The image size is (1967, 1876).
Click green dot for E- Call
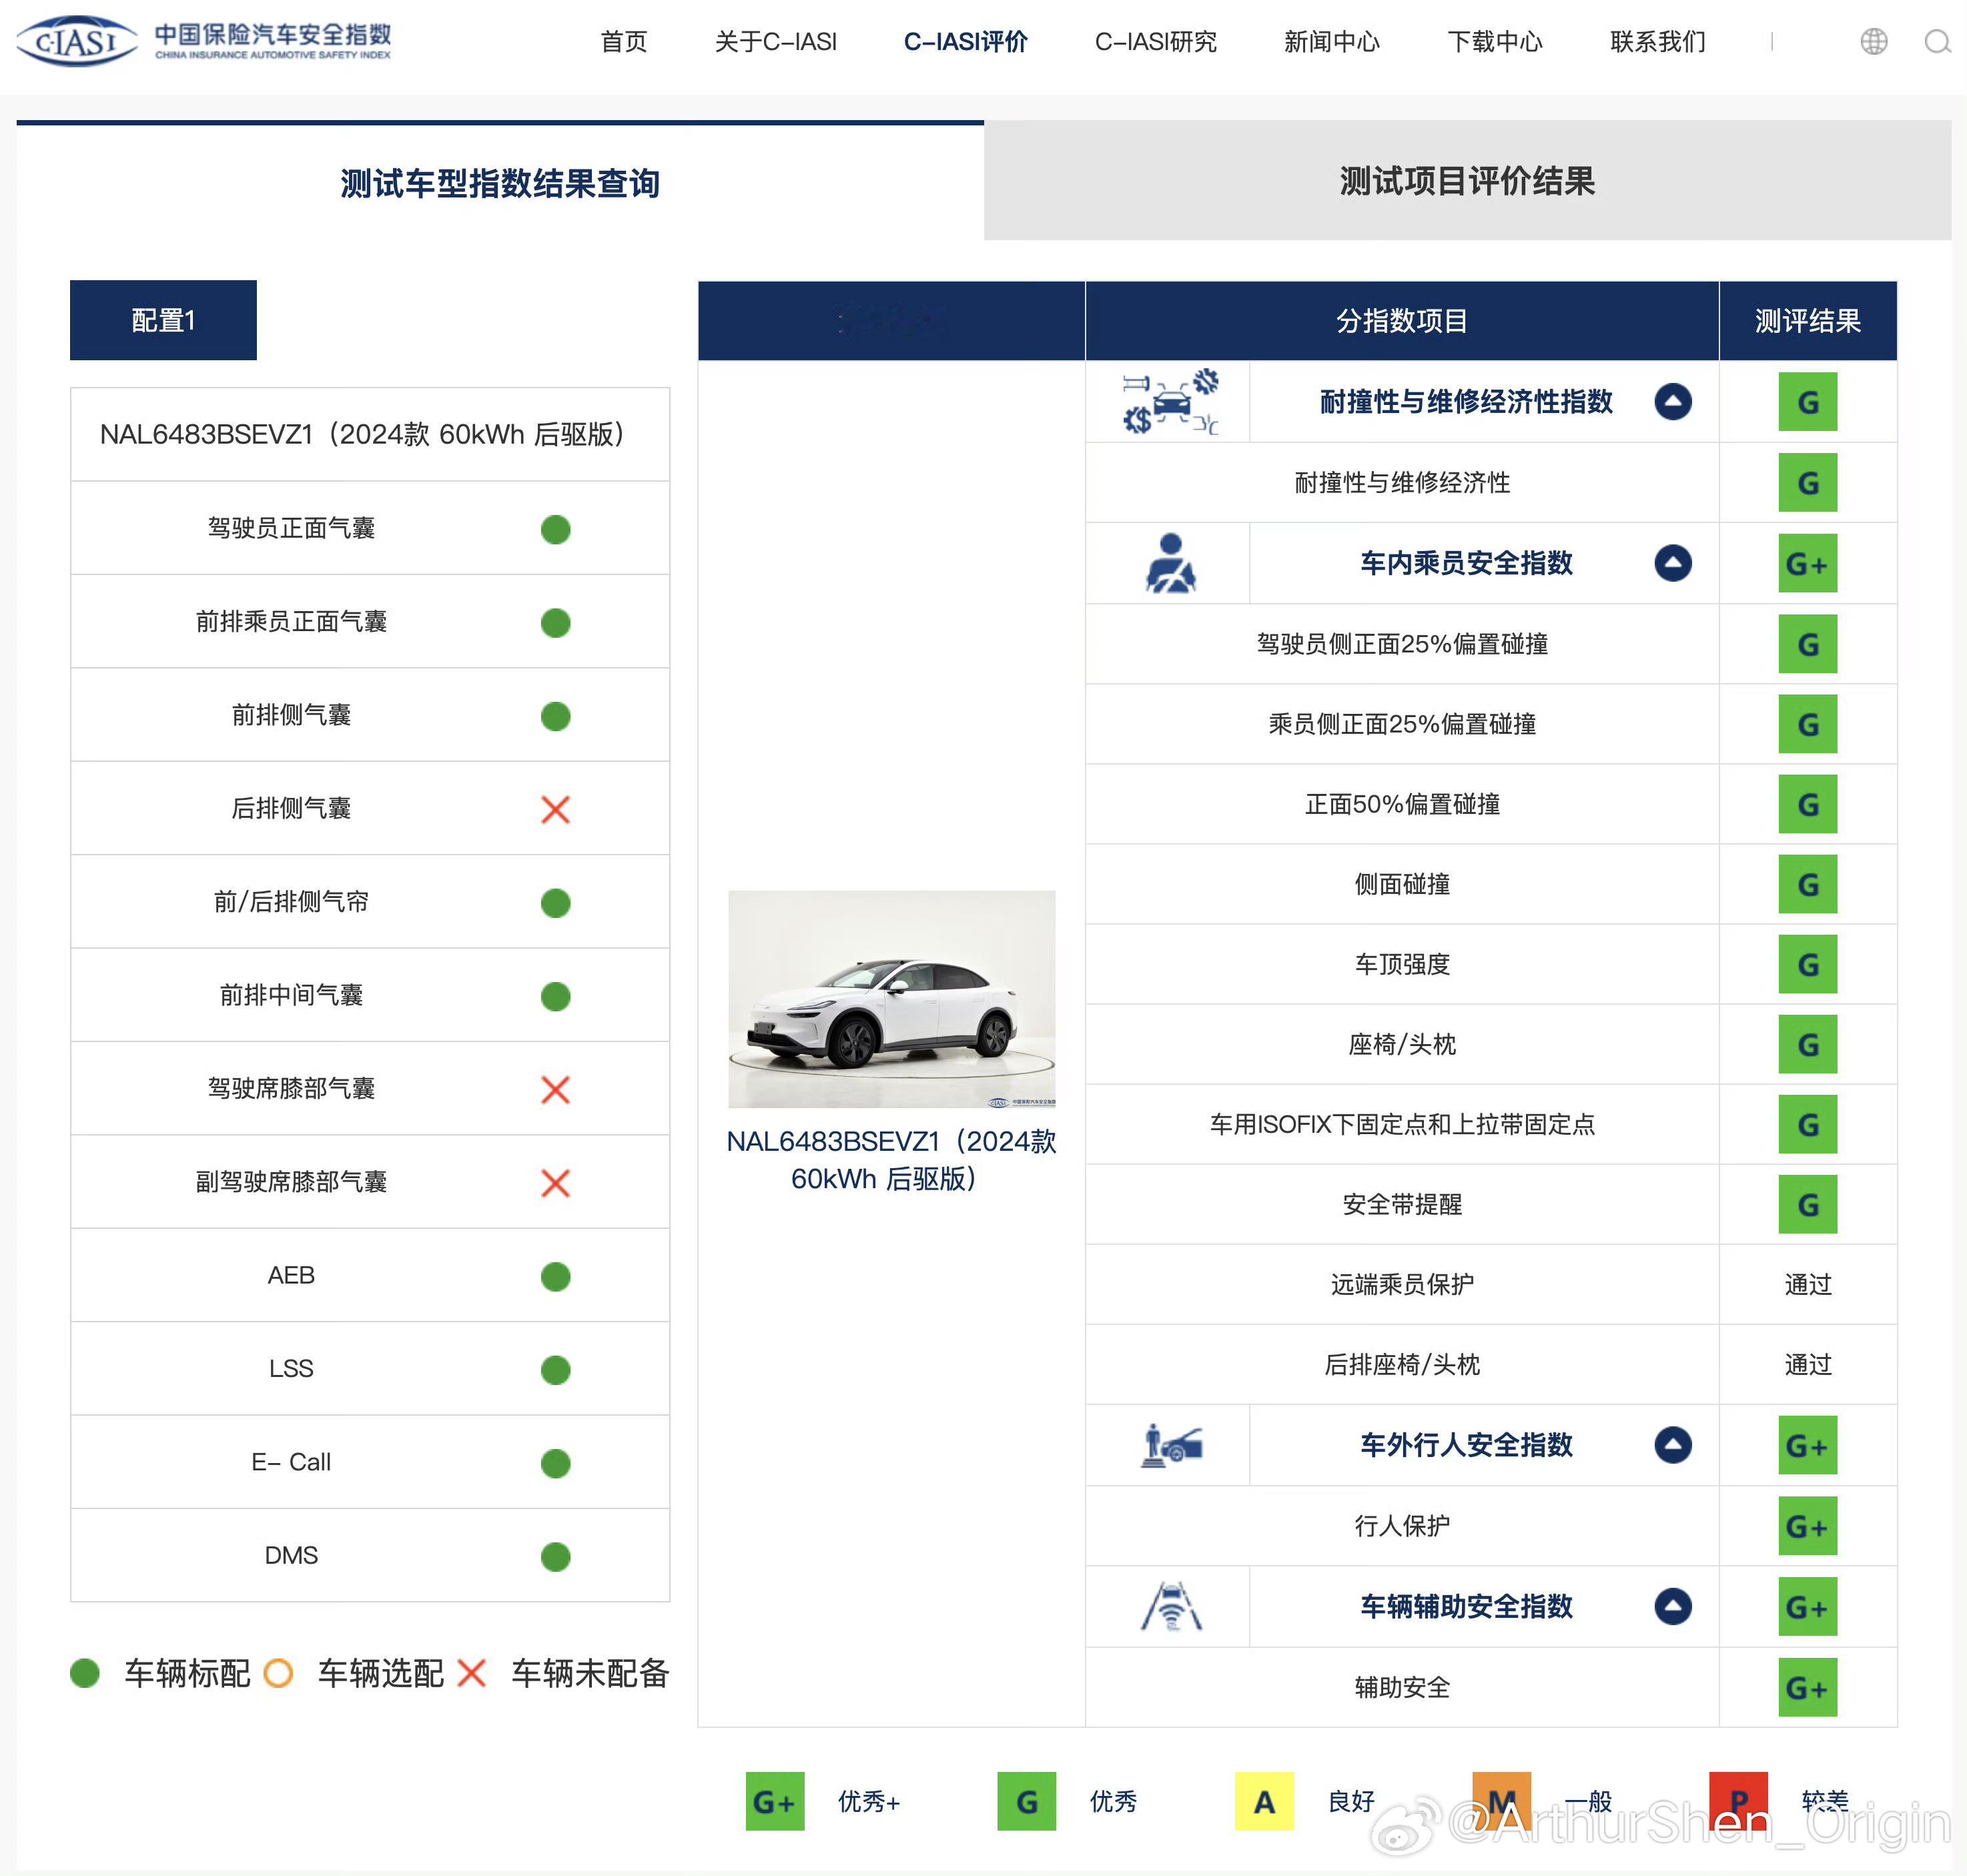[x=555, y=1463]
